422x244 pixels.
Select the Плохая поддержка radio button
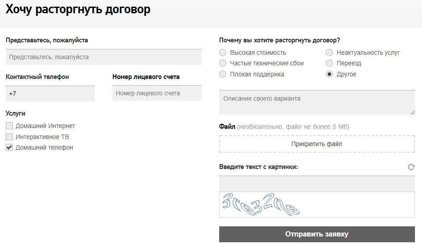coord(223,74)
